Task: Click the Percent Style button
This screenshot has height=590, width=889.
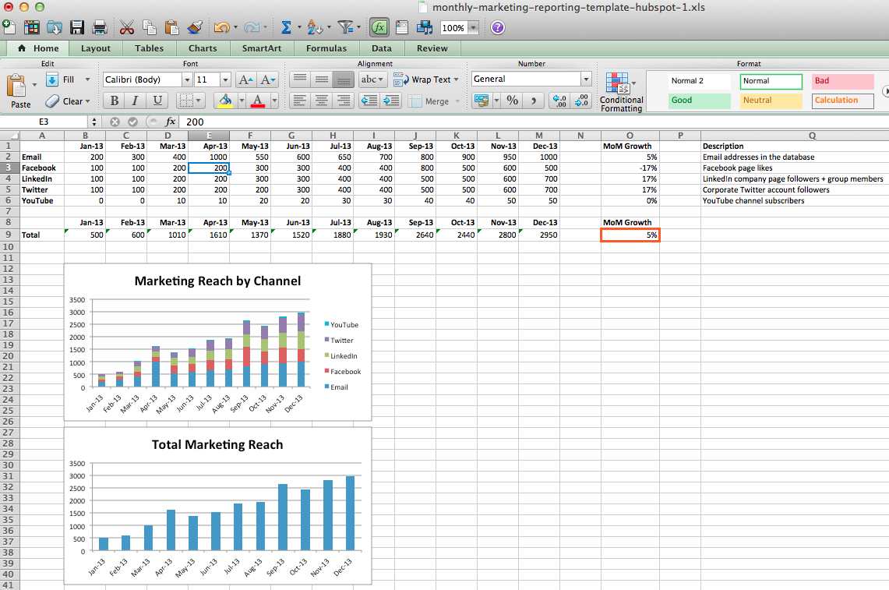Action: click(512, 101)
